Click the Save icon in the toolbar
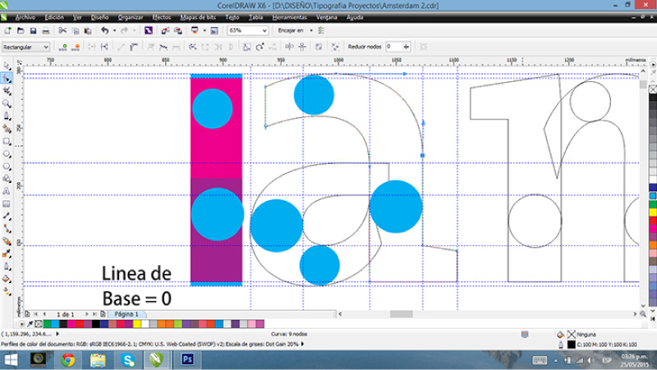The width and height of the screenshot is (657, 370). point(32,30)
